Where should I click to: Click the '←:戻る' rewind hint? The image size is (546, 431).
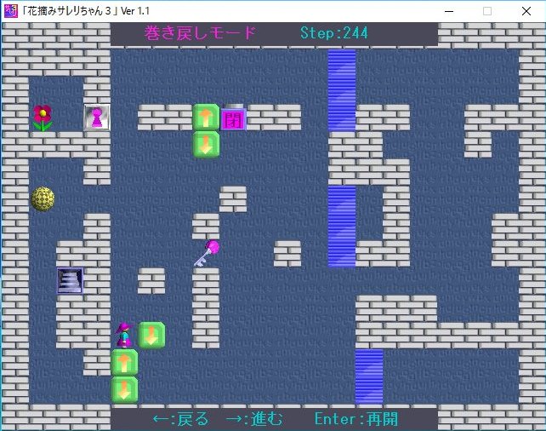180,419
